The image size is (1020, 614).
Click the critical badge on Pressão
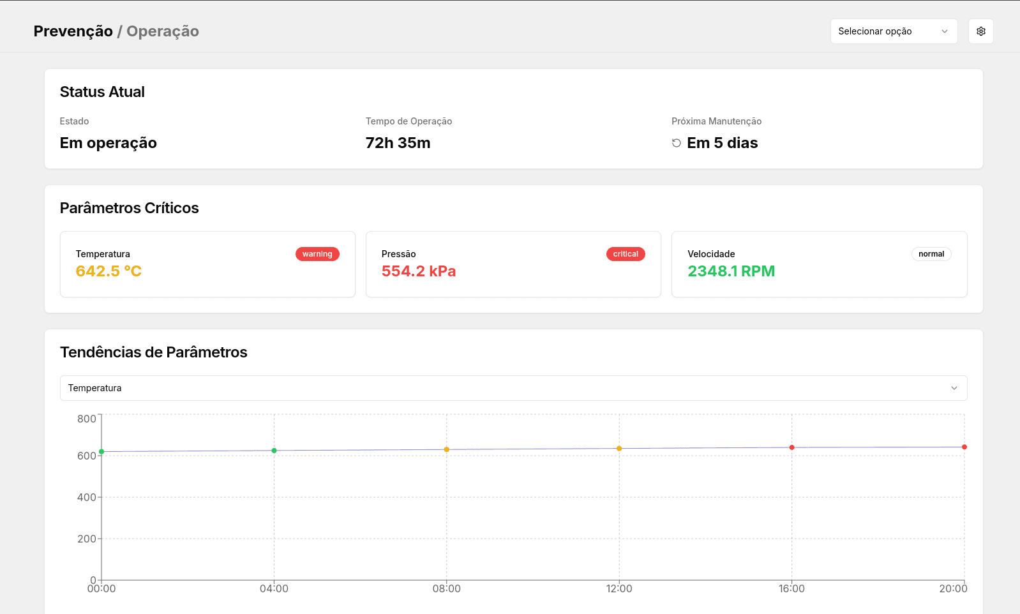click(x=626, y=254)
